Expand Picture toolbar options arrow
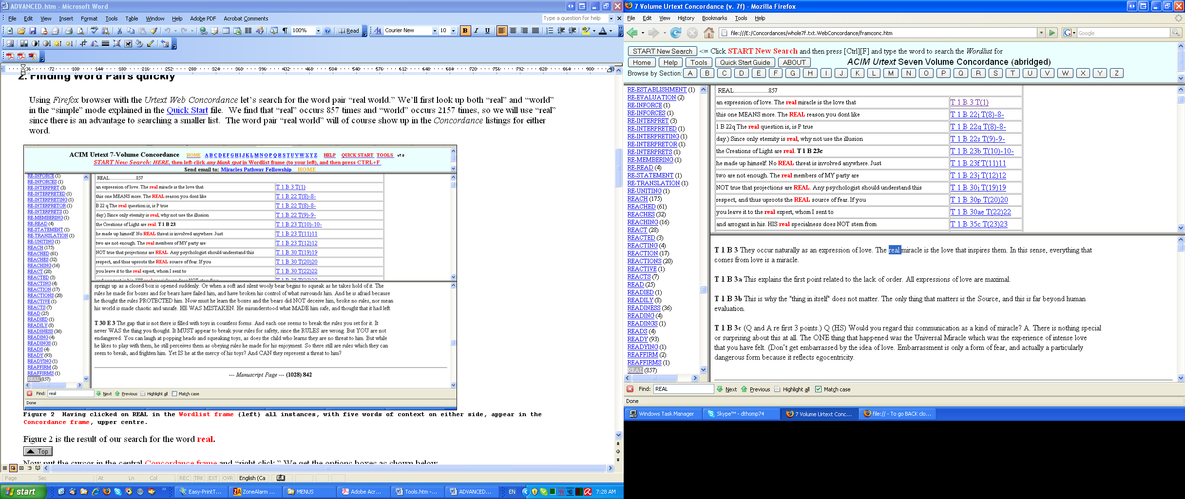This screenshot has width=1185, height=499. point(174,44)
